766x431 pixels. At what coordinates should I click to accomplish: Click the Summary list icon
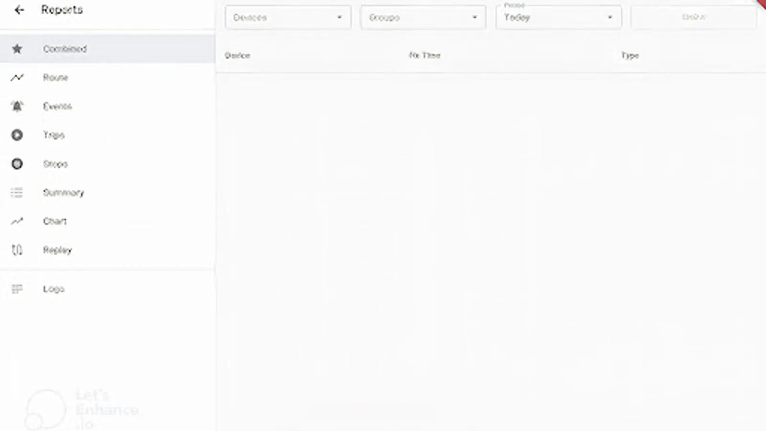[x=16, y=192]
